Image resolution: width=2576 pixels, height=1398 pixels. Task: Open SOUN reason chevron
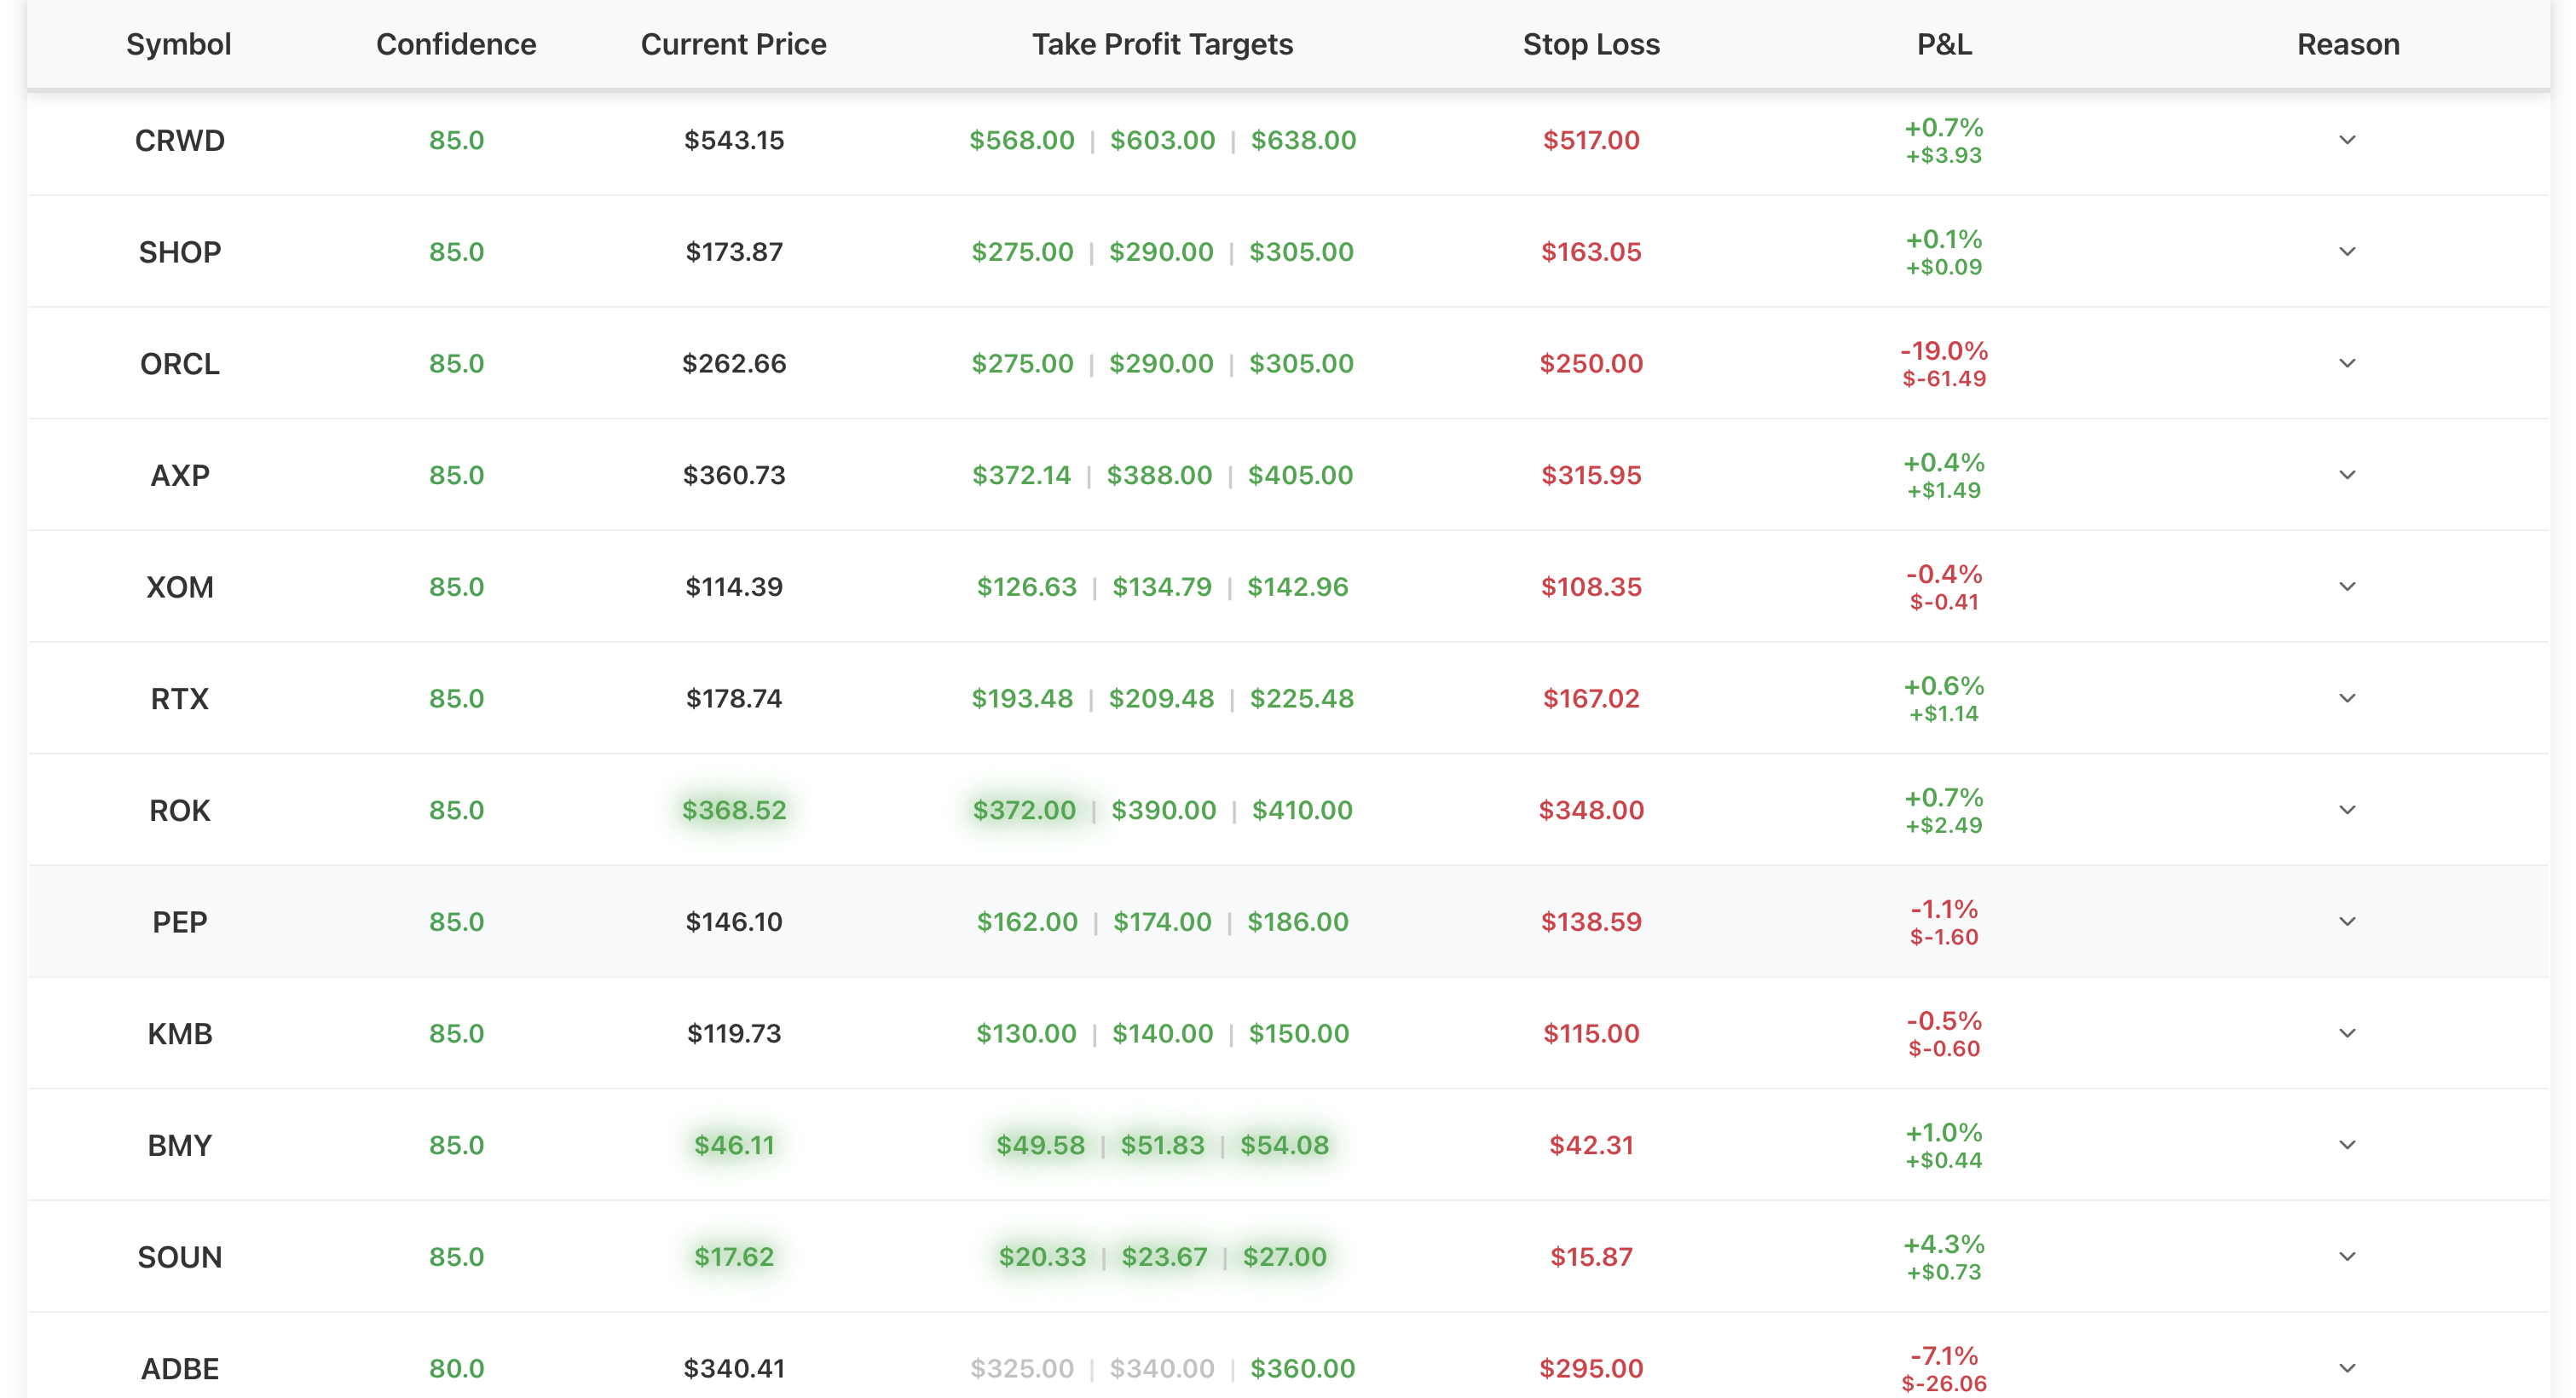click(2347, 1257)
